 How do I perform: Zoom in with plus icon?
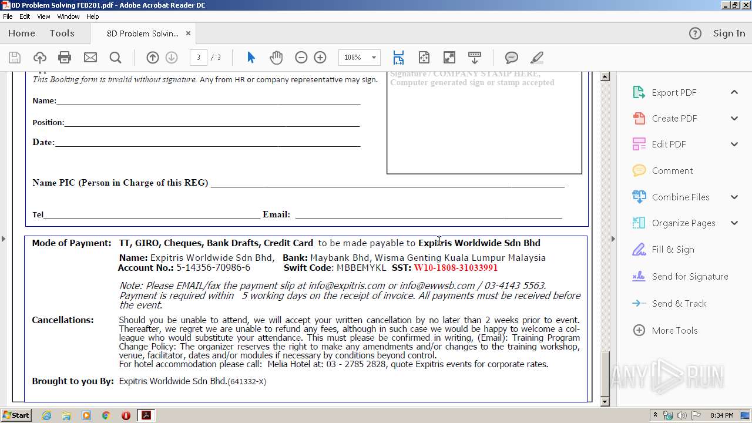coord(320,57)
